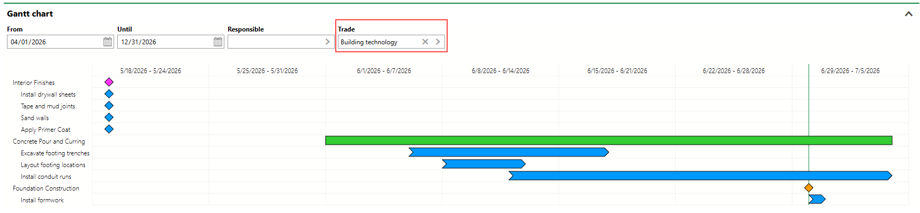Open the From date calendar picker
The height and width of the screenshot is (213, 920).
(108, 42)
